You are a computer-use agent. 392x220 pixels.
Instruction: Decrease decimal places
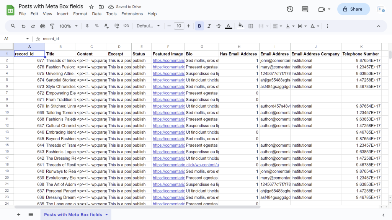point(106,26)
